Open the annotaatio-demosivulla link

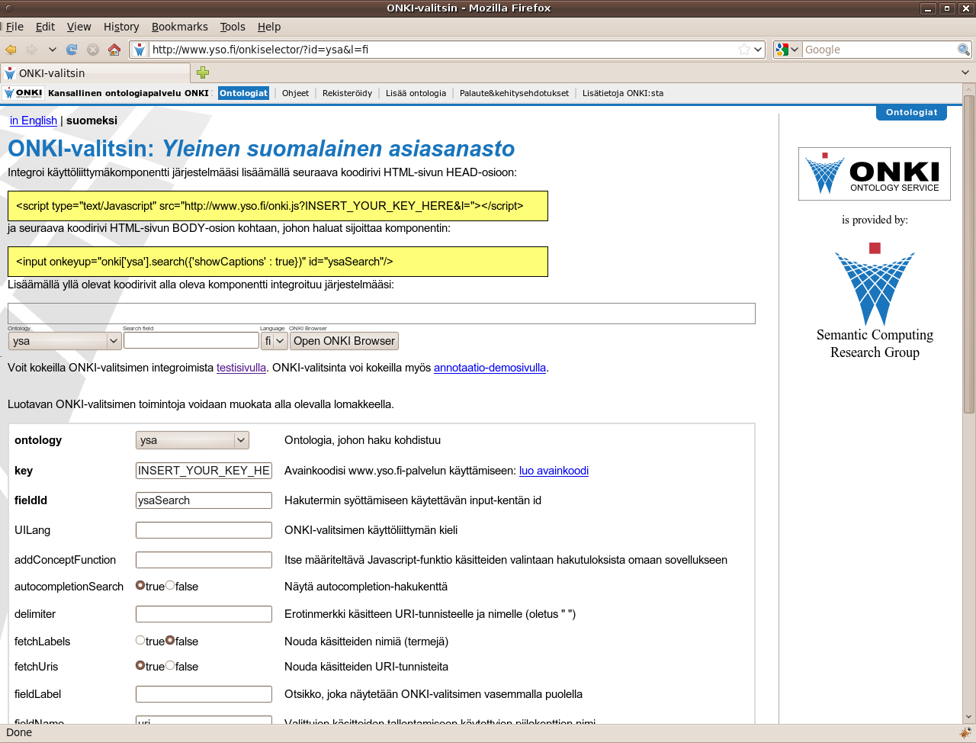tap(490, 368)
